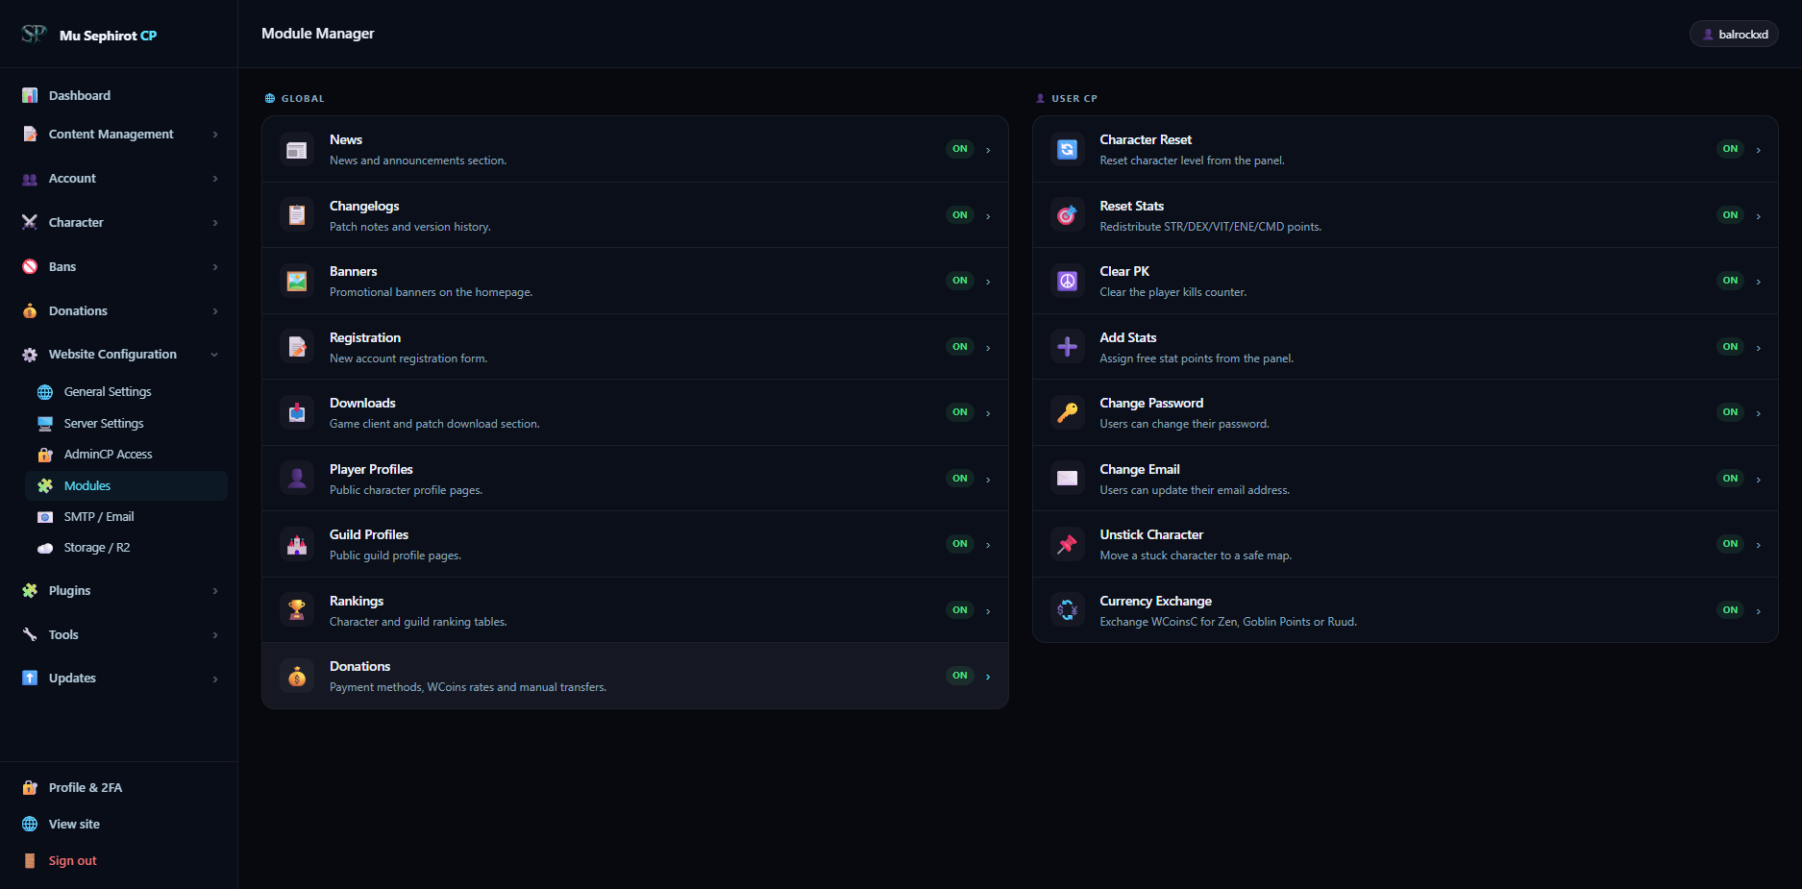Click the Character Reset refresh icon
1802x889 pixels.
pos(1067,150)
